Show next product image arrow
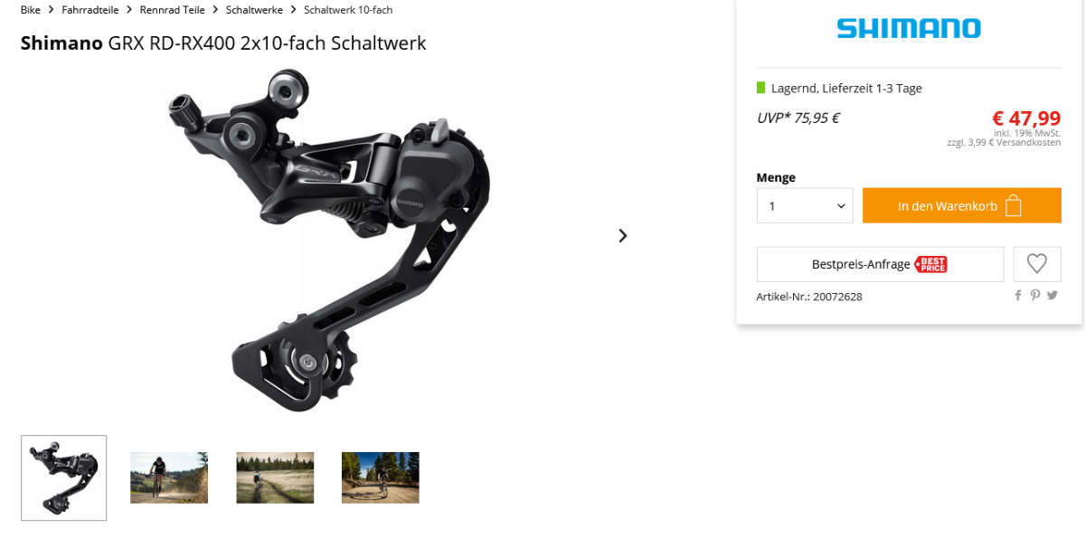The width and height of the screenshot is (1085, 548). coord(622,235)
